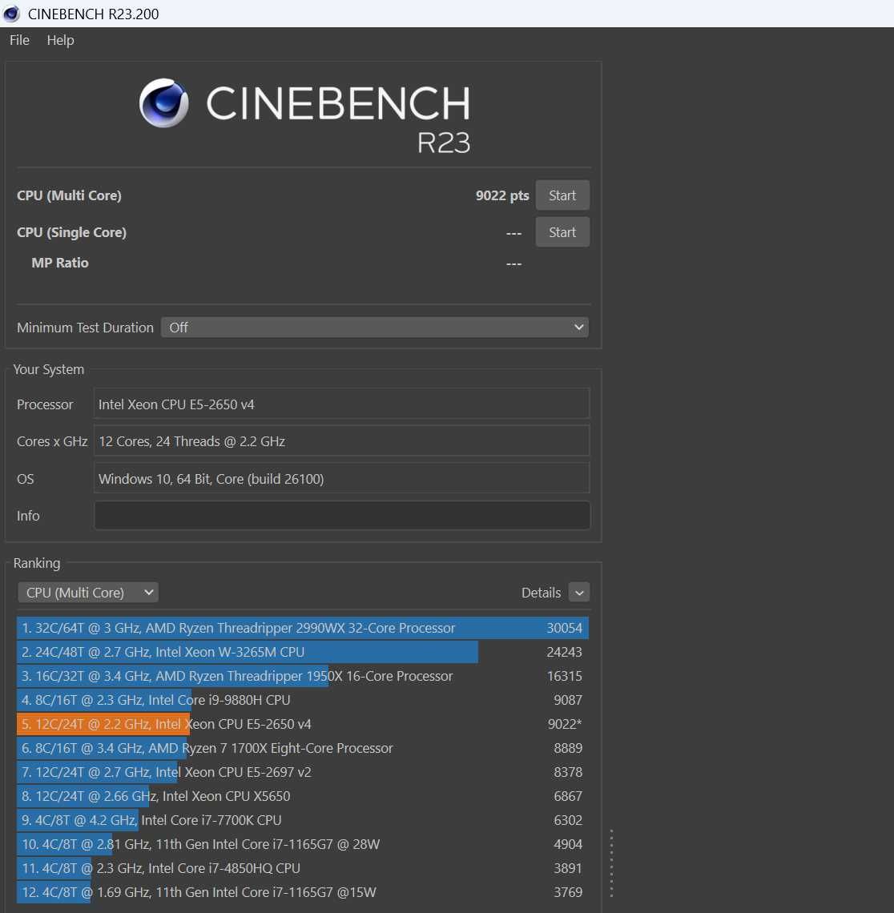Click the 24243 score value
This screenshot has width=894, height=913.
tap(564, 652)
